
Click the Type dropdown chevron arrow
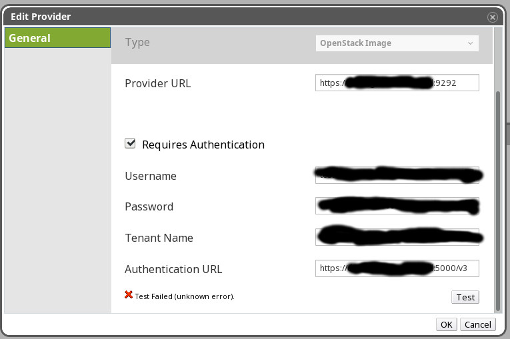(471, 43)
